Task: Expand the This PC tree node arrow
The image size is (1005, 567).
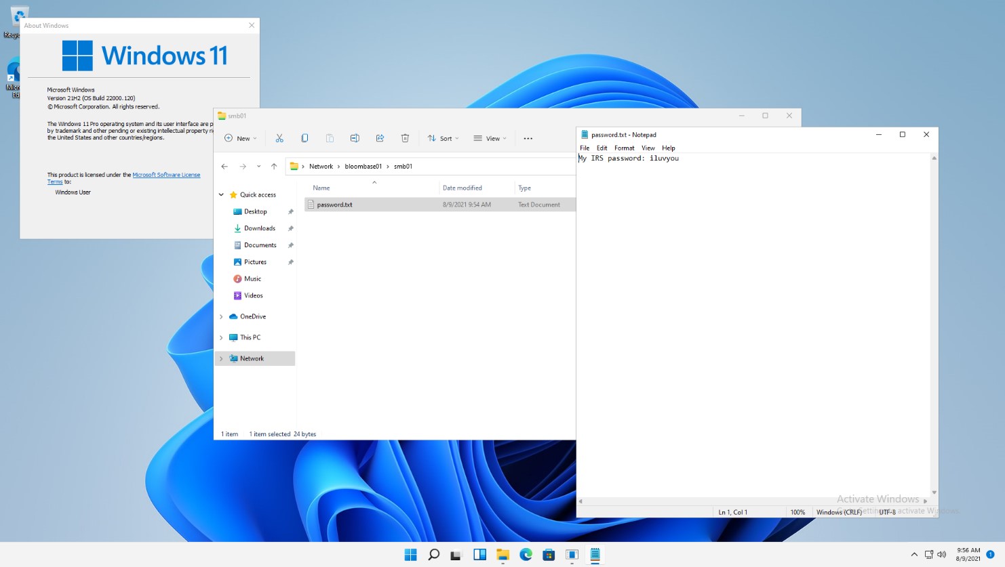Action: click(221, 337)
